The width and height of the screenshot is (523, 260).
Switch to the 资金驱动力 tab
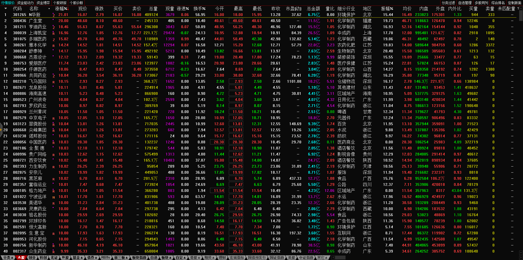(25, 3)
